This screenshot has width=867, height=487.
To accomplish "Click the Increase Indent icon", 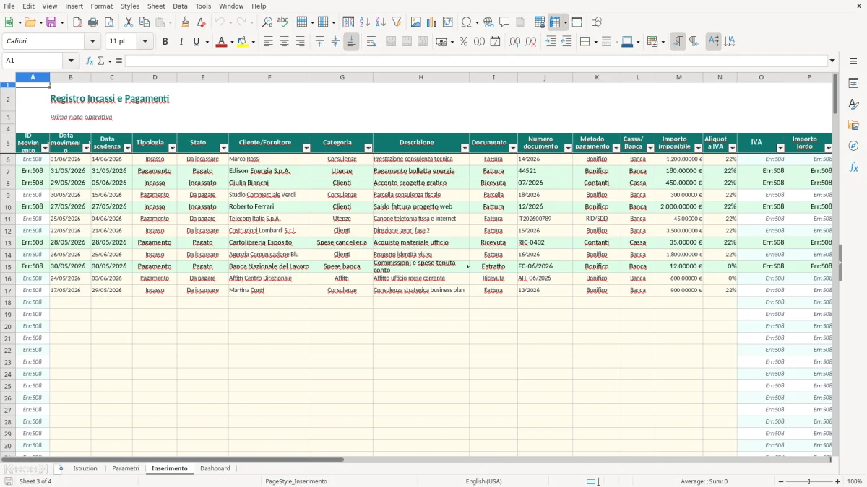I will click(551, 42).
